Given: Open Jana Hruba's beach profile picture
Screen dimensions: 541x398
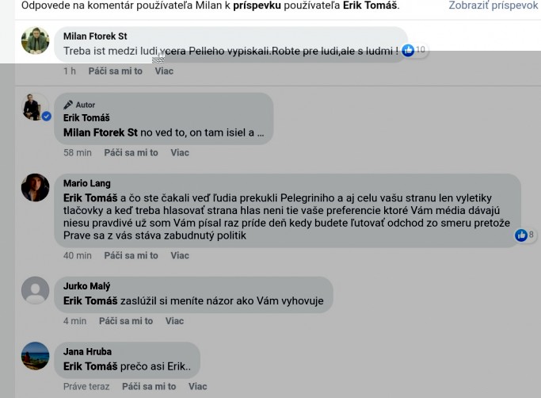Looking at the screenshot, I should point(35,356).
